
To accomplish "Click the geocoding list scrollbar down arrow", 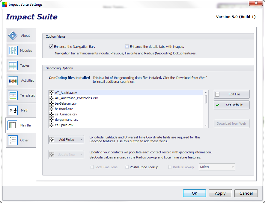I will click(206, 125).
